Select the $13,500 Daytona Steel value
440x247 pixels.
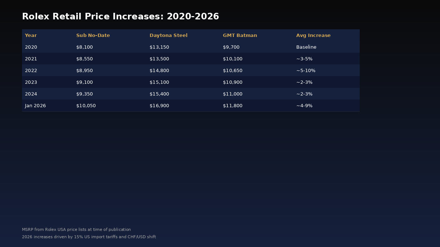159,59
